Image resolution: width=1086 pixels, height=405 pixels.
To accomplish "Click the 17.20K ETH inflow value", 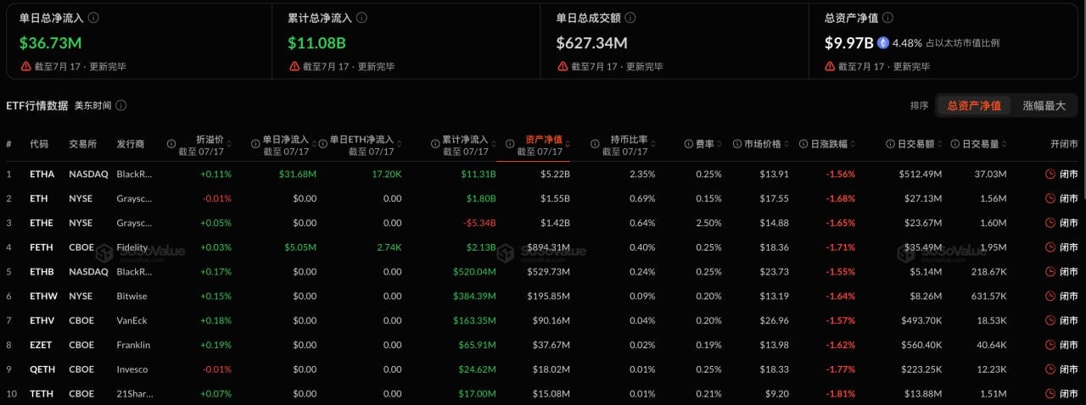I will pos(387,174).
